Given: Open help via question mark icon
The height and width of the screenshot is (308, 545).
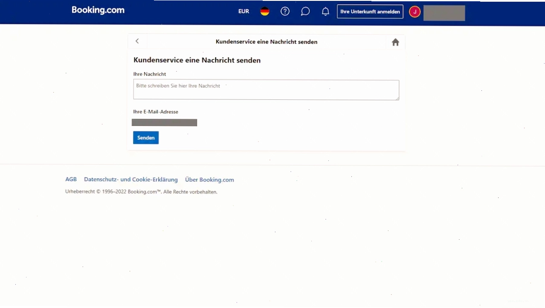Looking at the screenshot, I should point(285,12).
